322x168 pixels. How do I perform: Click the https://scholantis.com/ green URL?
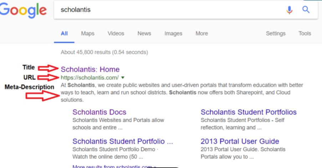click(90, 78)
